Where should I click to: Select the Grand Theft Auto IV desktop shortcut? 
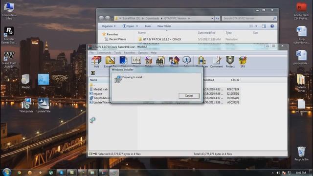click(9, 60)
